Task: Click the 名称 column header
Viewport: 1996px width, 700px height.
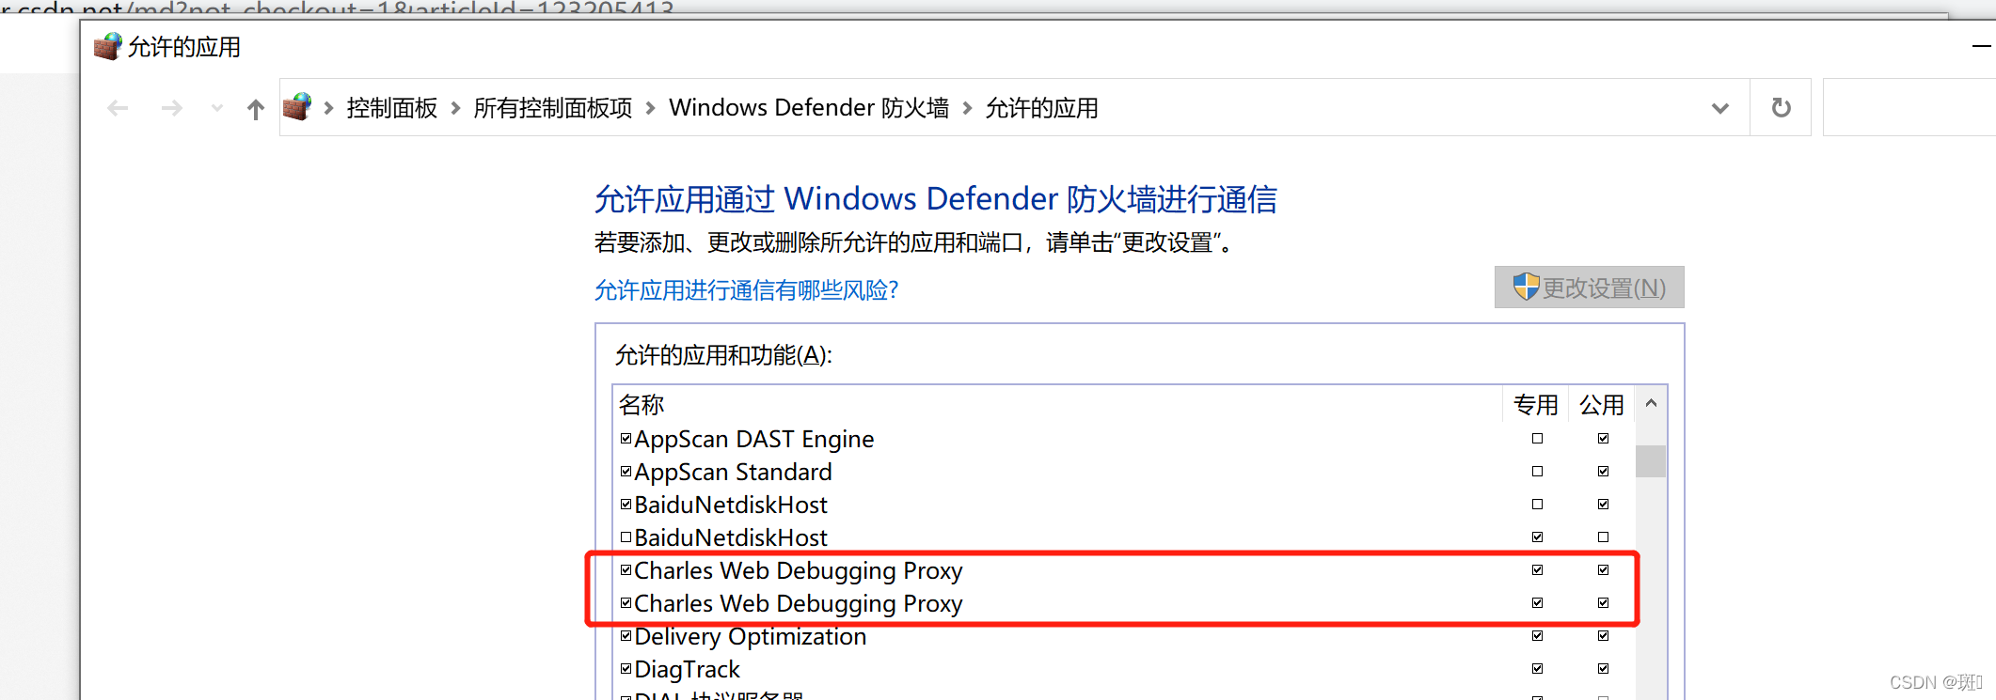Action: click(x=642, y=405)
